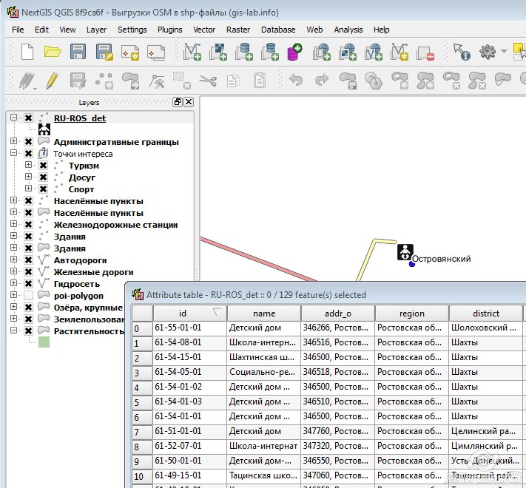Open the Layer menu
Image resolution: width=526 pixels, height=488 pixels.
(96, 30)
